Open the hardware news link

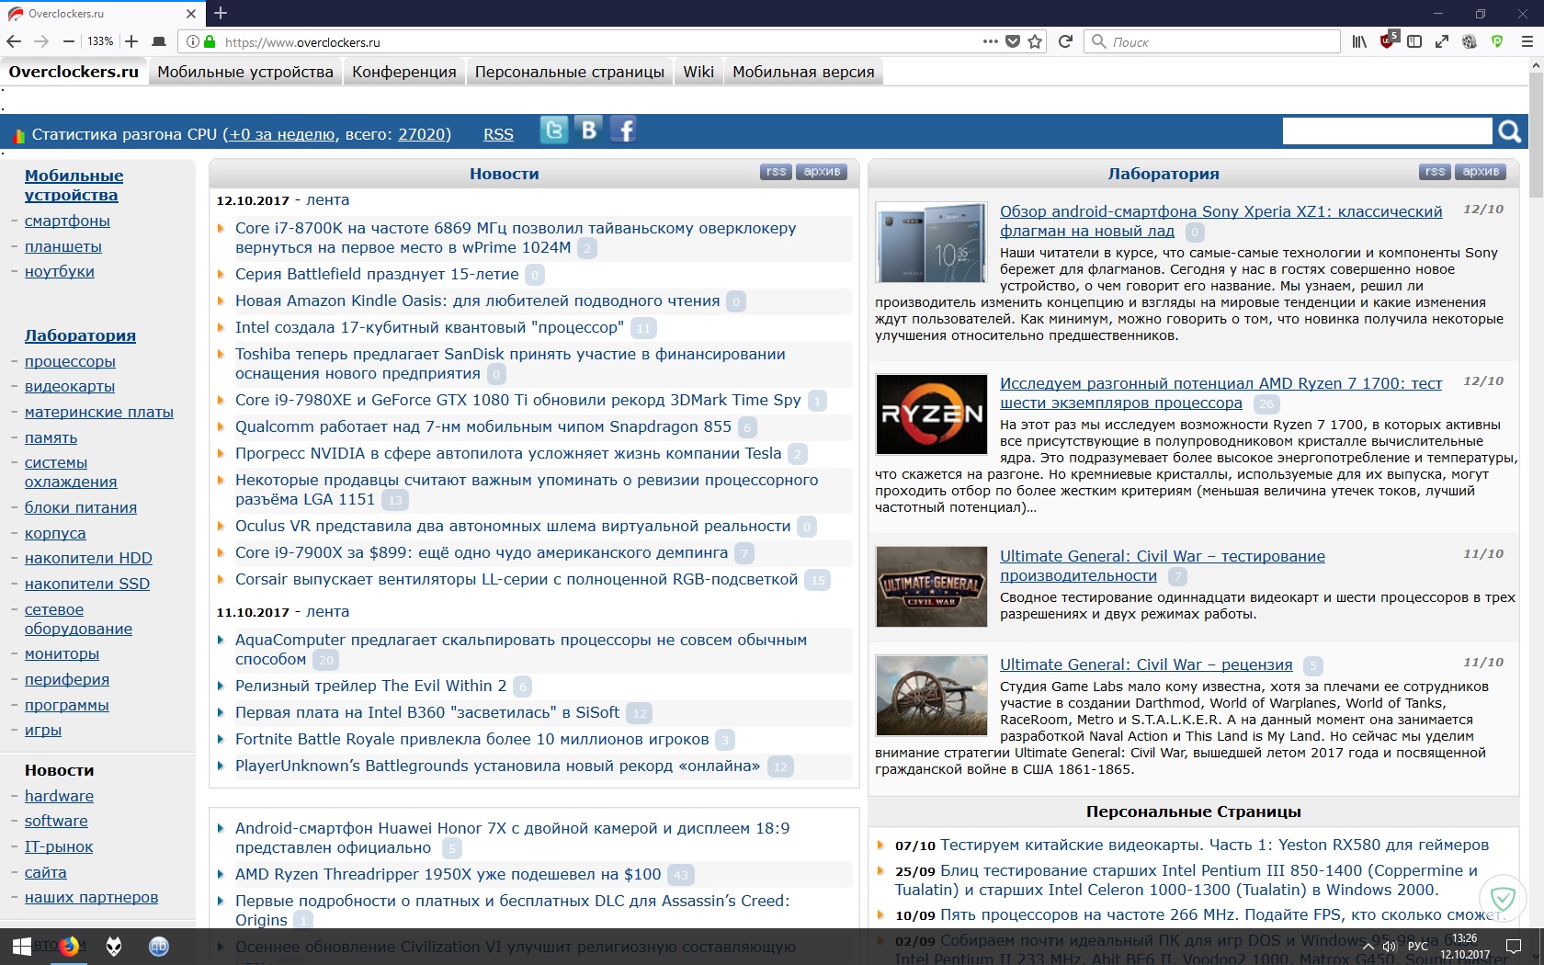pos(59,796)
